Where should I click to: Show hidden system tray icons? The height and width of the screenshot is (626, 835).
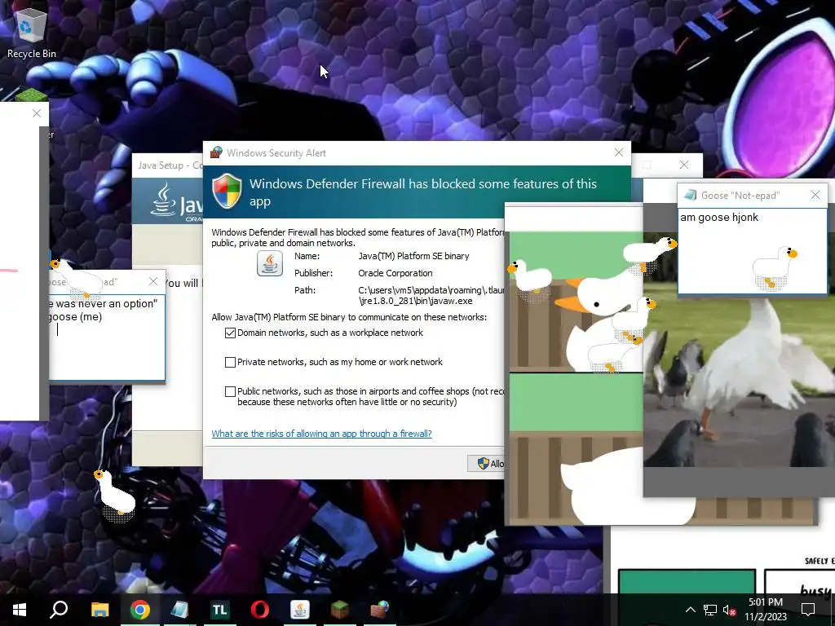click(x=690, y=610)
